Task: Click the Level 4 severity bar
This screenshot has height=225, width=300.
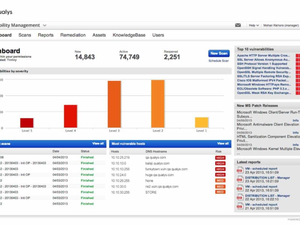Action: [x=70, y=116]
